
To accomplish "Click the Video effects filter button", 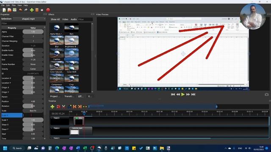I will point(65,19).
